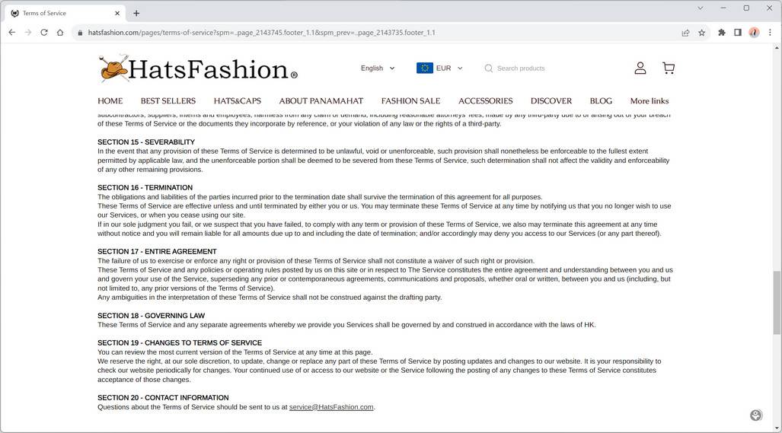The height and width of the screenshot is (433, 782).
Task: Open the HATS&CAPS menu
Action: (238, 100)
